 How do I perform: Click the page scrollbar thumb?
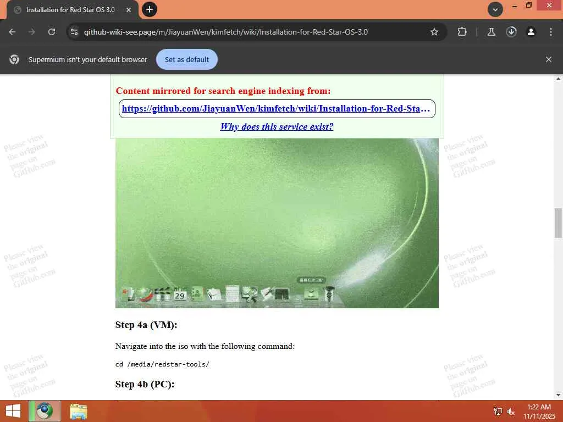pyautogui.click(x=558, y=223)
